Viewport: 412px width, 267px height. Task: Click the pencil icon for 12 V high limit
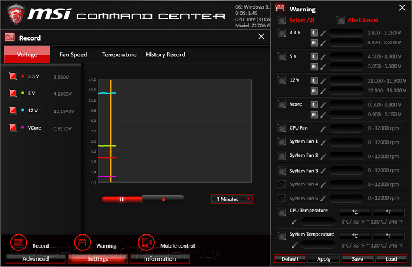tap(323, 91)
